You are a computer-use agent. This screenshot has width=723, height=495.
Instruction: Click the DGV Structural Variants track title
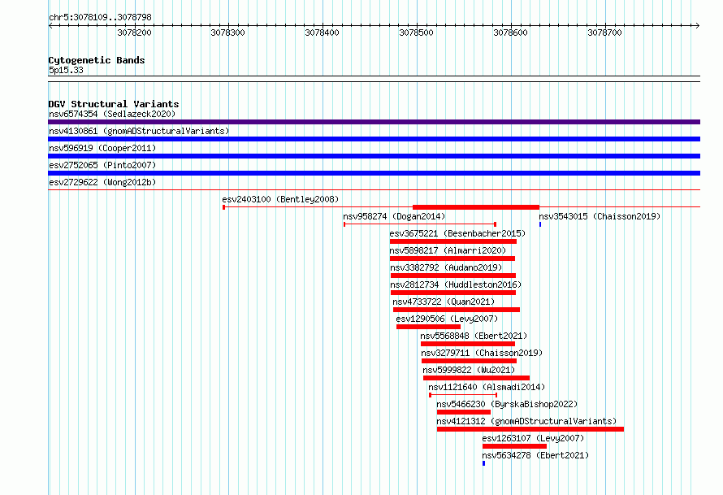114,104
